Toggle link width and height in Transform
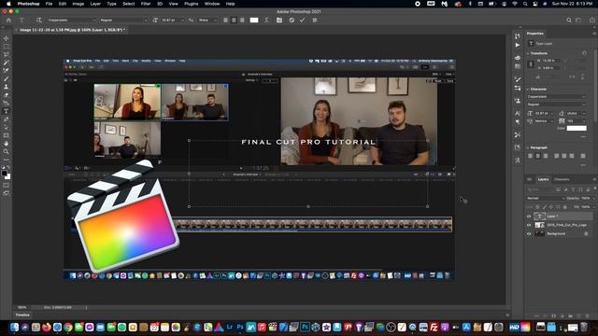 pos(531,64)
